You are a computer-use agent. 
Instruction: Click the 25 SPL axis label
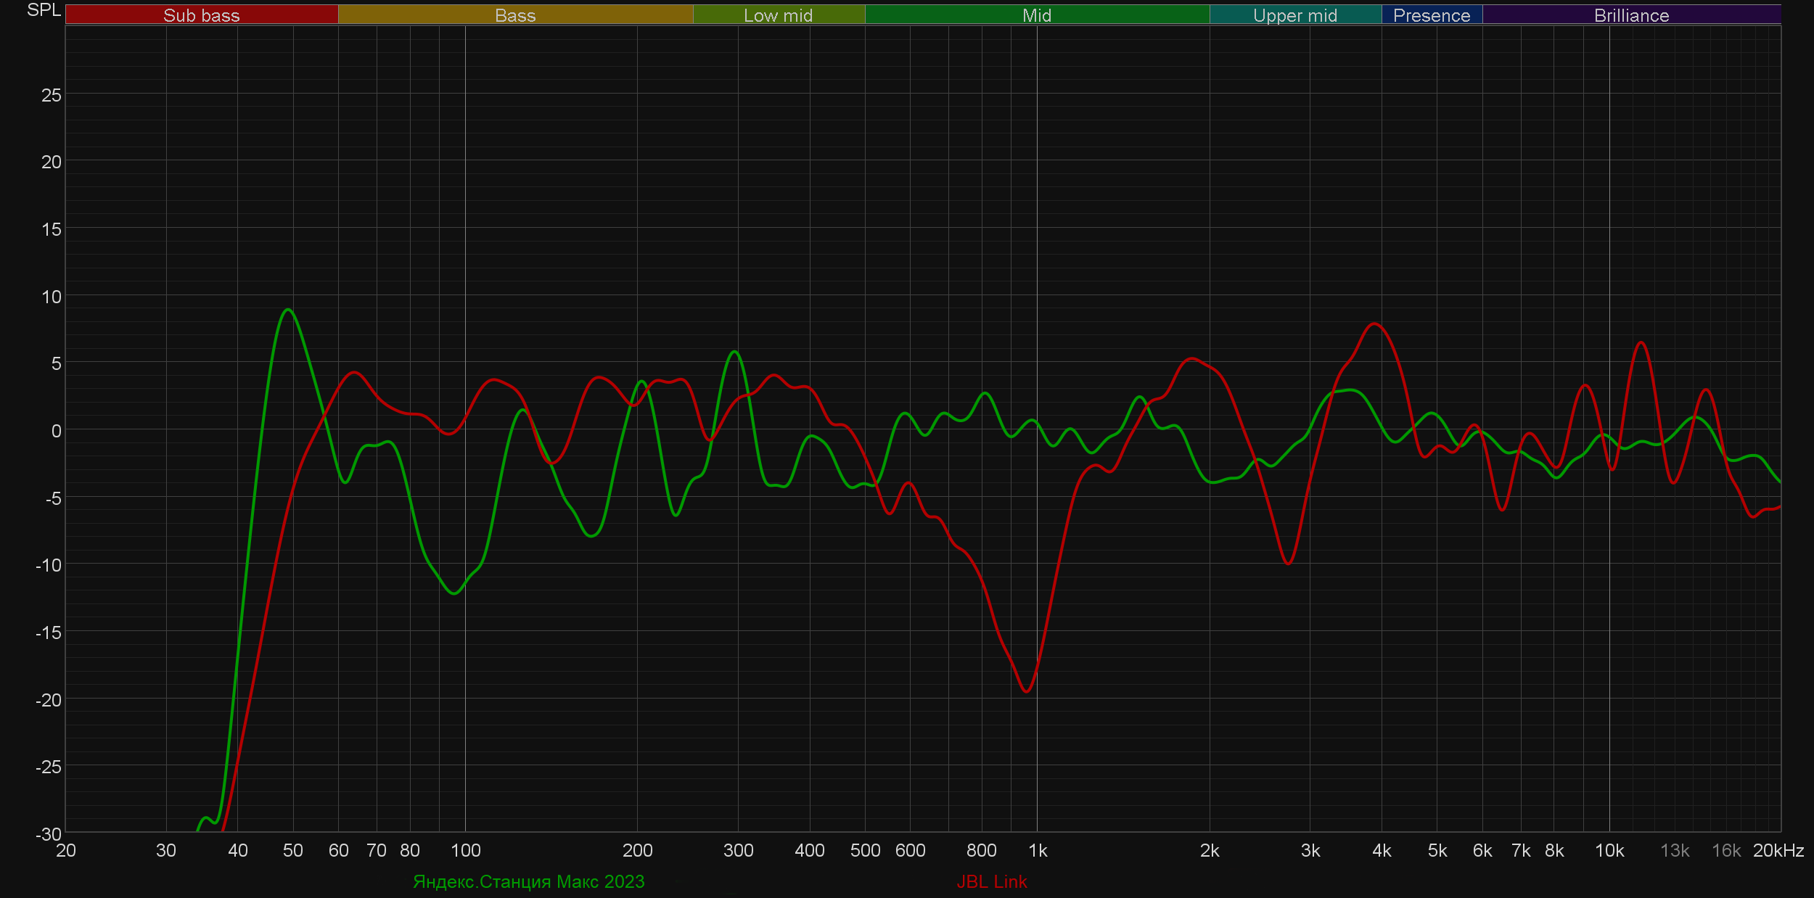pos(51,95)
